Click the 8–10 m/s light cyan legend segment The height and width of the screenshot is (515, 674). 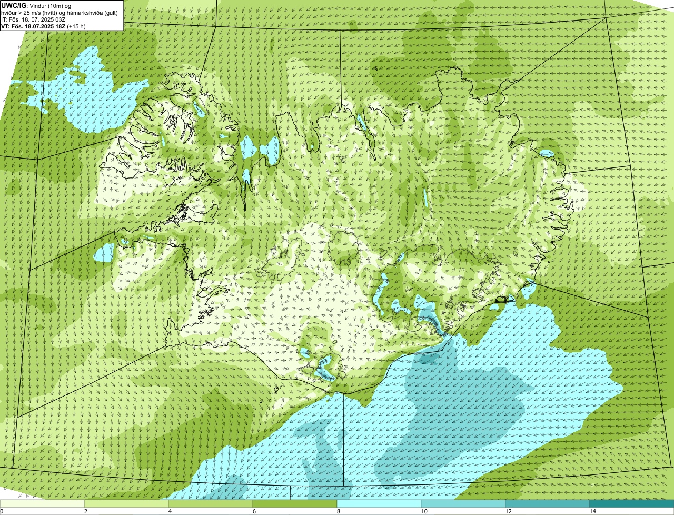(x=379, y=503)
